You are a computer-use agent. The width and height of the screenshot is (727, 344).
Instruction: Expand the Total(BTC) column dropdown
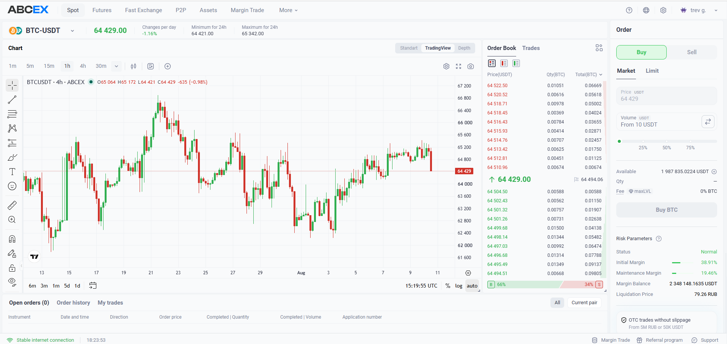pyautogui.click(x=601, y=75)
